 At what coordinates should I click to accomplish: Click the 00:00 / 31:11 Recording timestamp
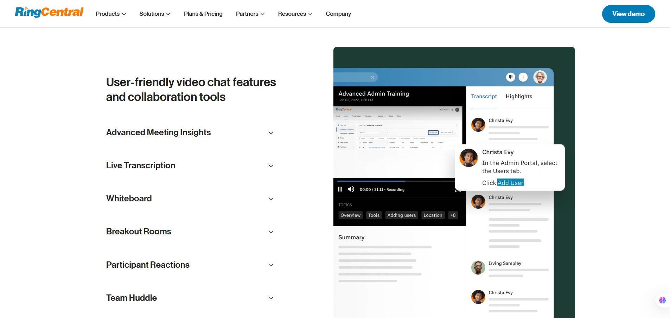coord(382,189)
